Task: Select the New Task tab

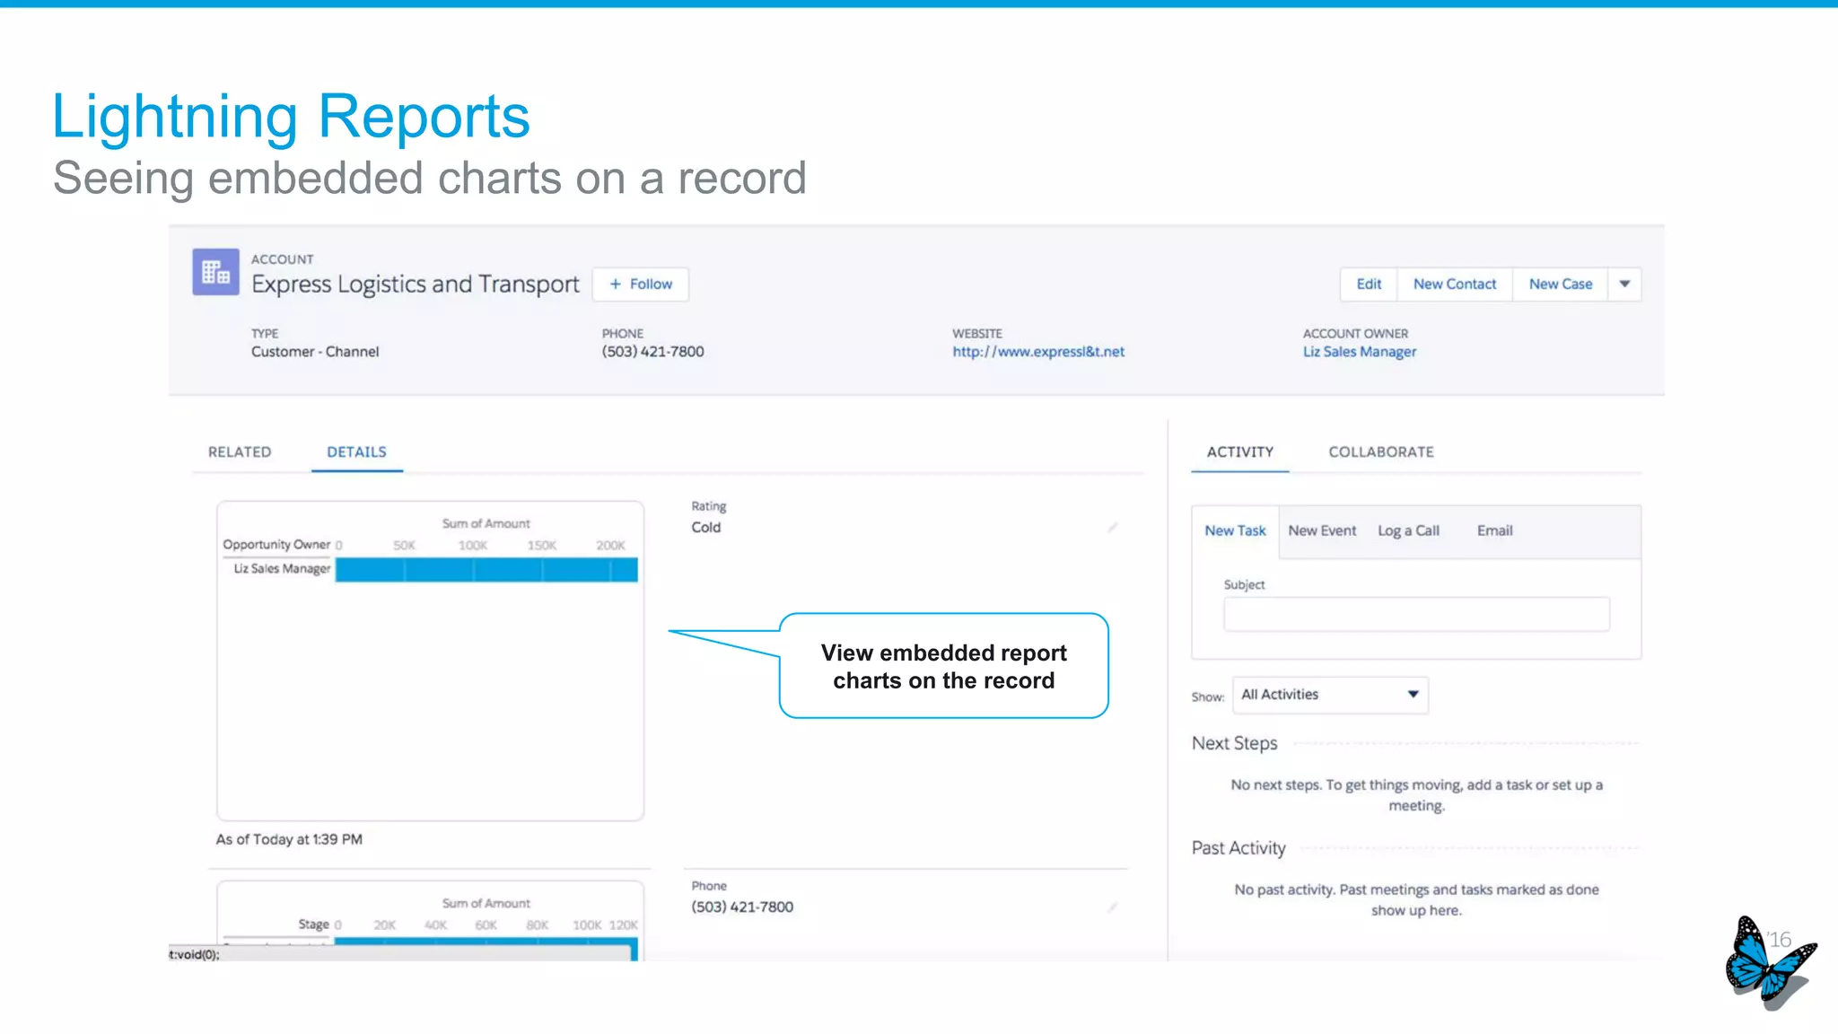Action: [1235, 530]
